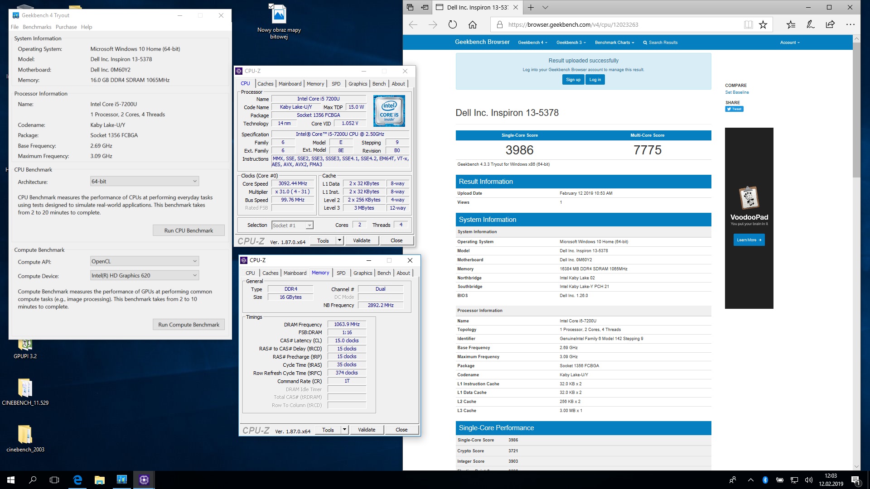Open reading view in Edge address bar
The width and height of the screenshot is (870, 489).
[x=749, y=24]
